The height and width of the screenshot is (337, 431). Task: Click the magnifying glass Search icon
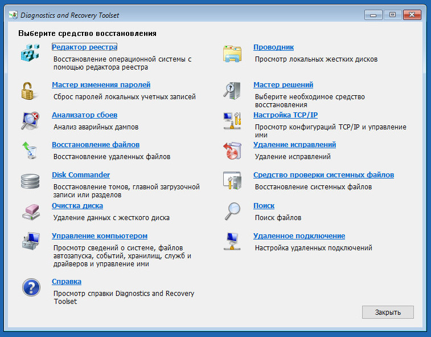(x=232, y=212)
